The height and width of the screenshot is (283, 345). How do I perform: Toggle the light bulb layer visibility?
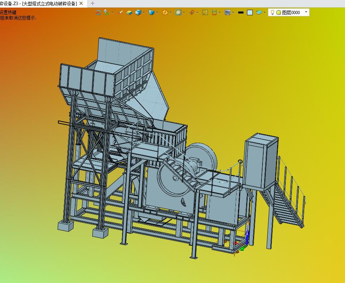(272, 12)
